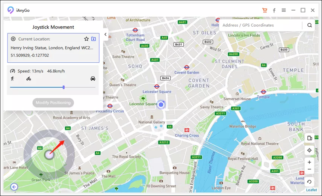
Task: Zoom out the map with minus
Action: [x=310, y=169]
